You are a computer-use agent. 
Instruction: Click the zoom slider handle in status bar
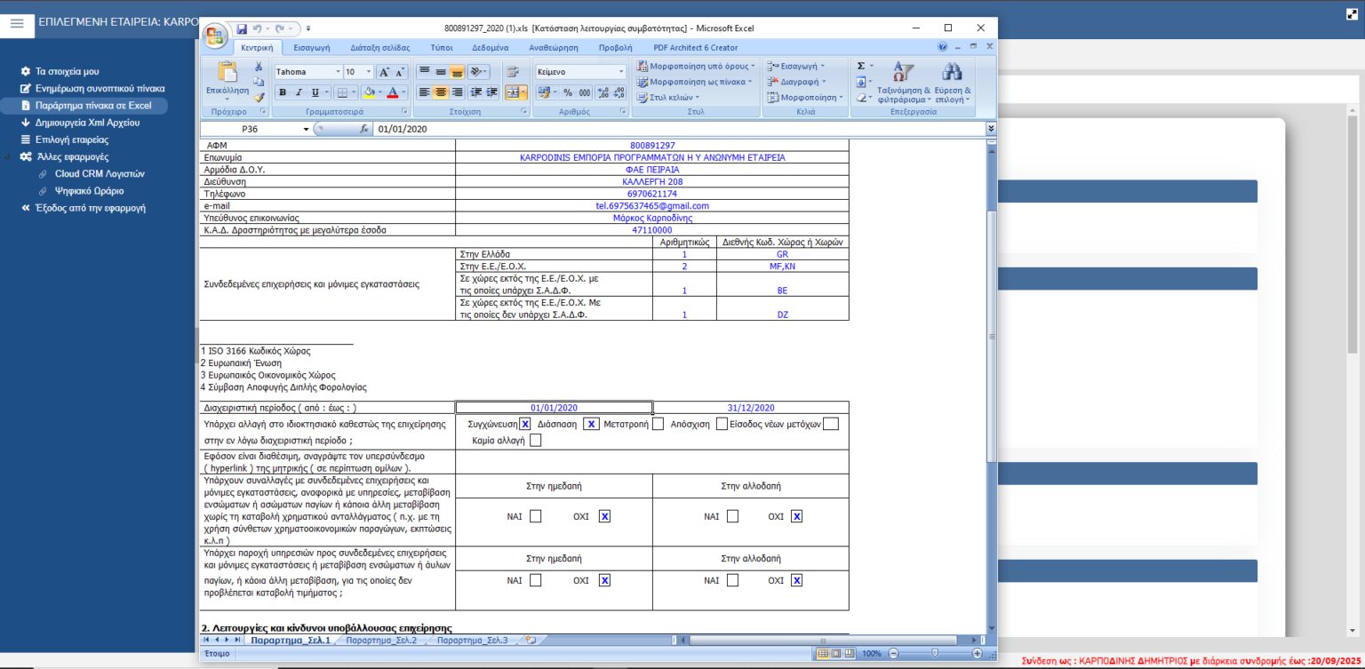[x=934, y=653]
